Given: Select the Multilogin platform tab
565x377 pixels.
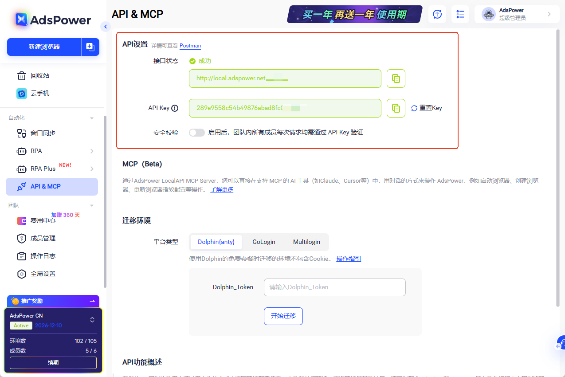Looking at the screenshot, I should [x=306, y=242].
